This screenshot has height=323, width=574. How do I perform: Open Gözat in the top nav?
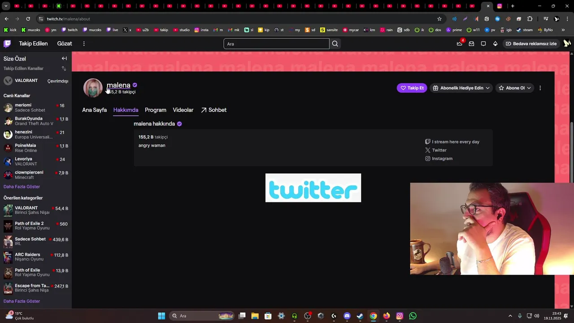pyautogui.click(x=65, y=44)
